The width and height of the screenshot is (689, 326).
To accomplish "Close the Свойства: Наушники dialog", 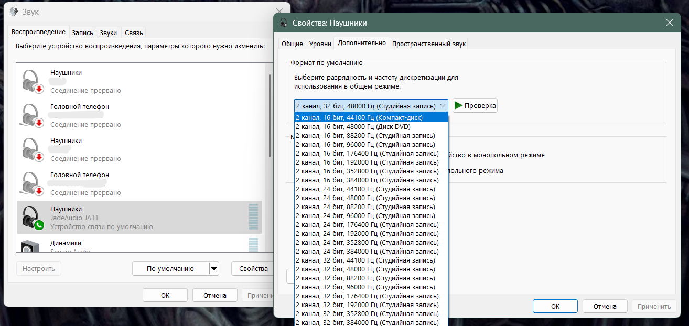I will (x=669, y=23).
